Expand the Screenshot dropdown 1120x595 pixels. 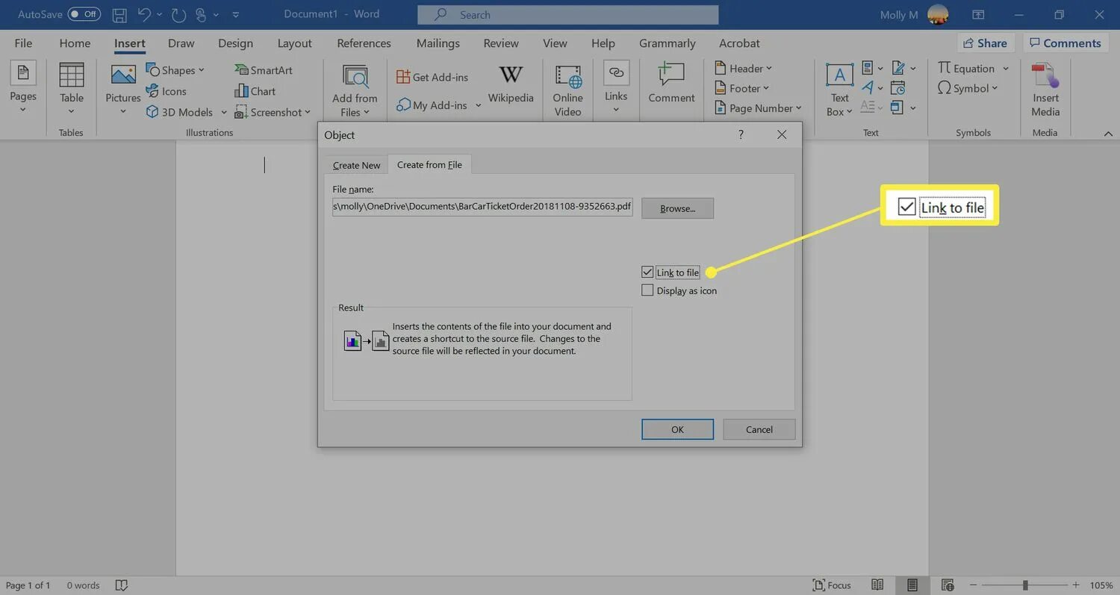coord(308,113)
